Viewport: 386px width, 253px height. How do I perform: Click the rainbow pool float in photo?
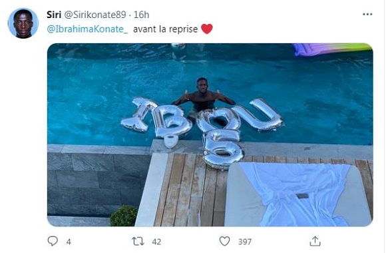click(332, 49)
